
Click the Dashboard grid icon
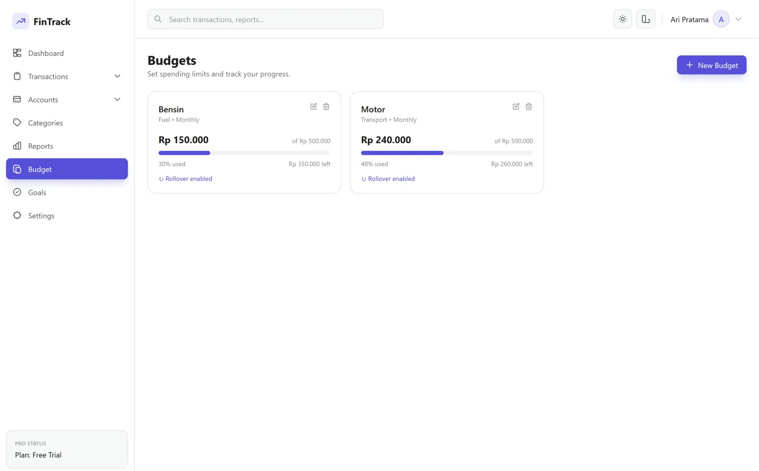[17, 53]
